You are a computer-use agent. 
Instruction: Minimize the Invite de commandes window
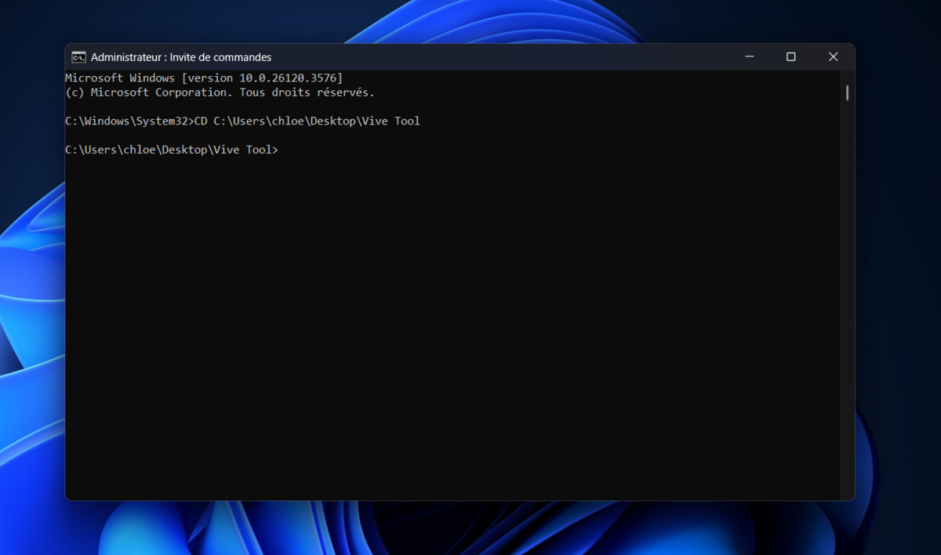(x=750, y=56)
